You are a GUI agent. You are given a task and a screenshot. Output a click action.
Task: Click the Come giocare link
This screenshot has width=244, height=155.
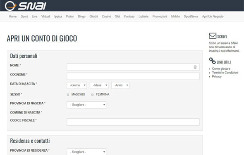(x=221, y=68)
